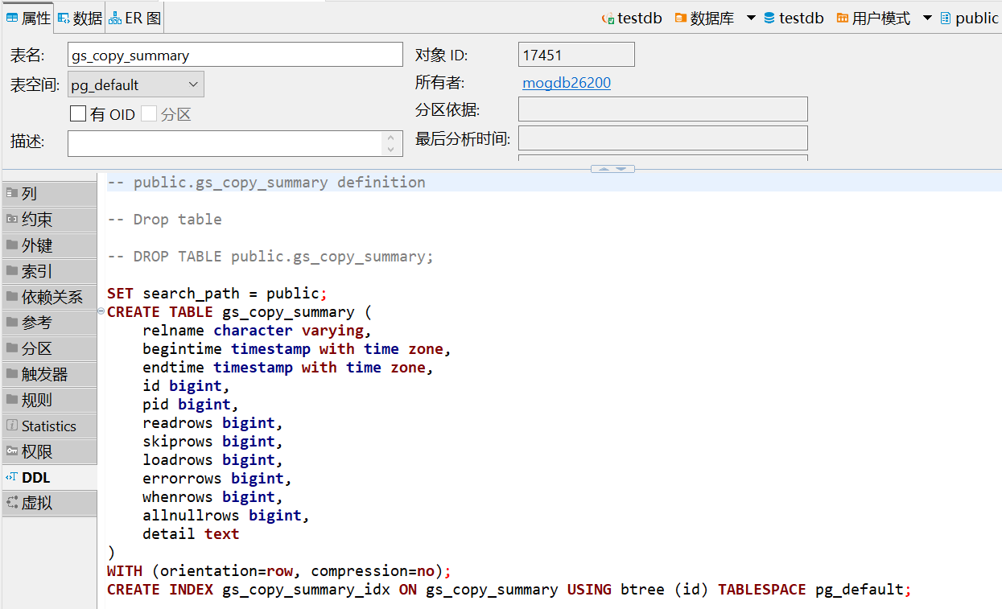Click the 约束 constraints icon

(12, 219)
